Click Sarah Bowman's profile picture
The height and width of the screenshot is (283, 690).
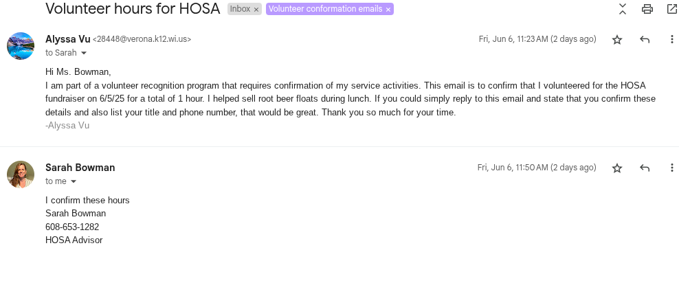point(21,174)
